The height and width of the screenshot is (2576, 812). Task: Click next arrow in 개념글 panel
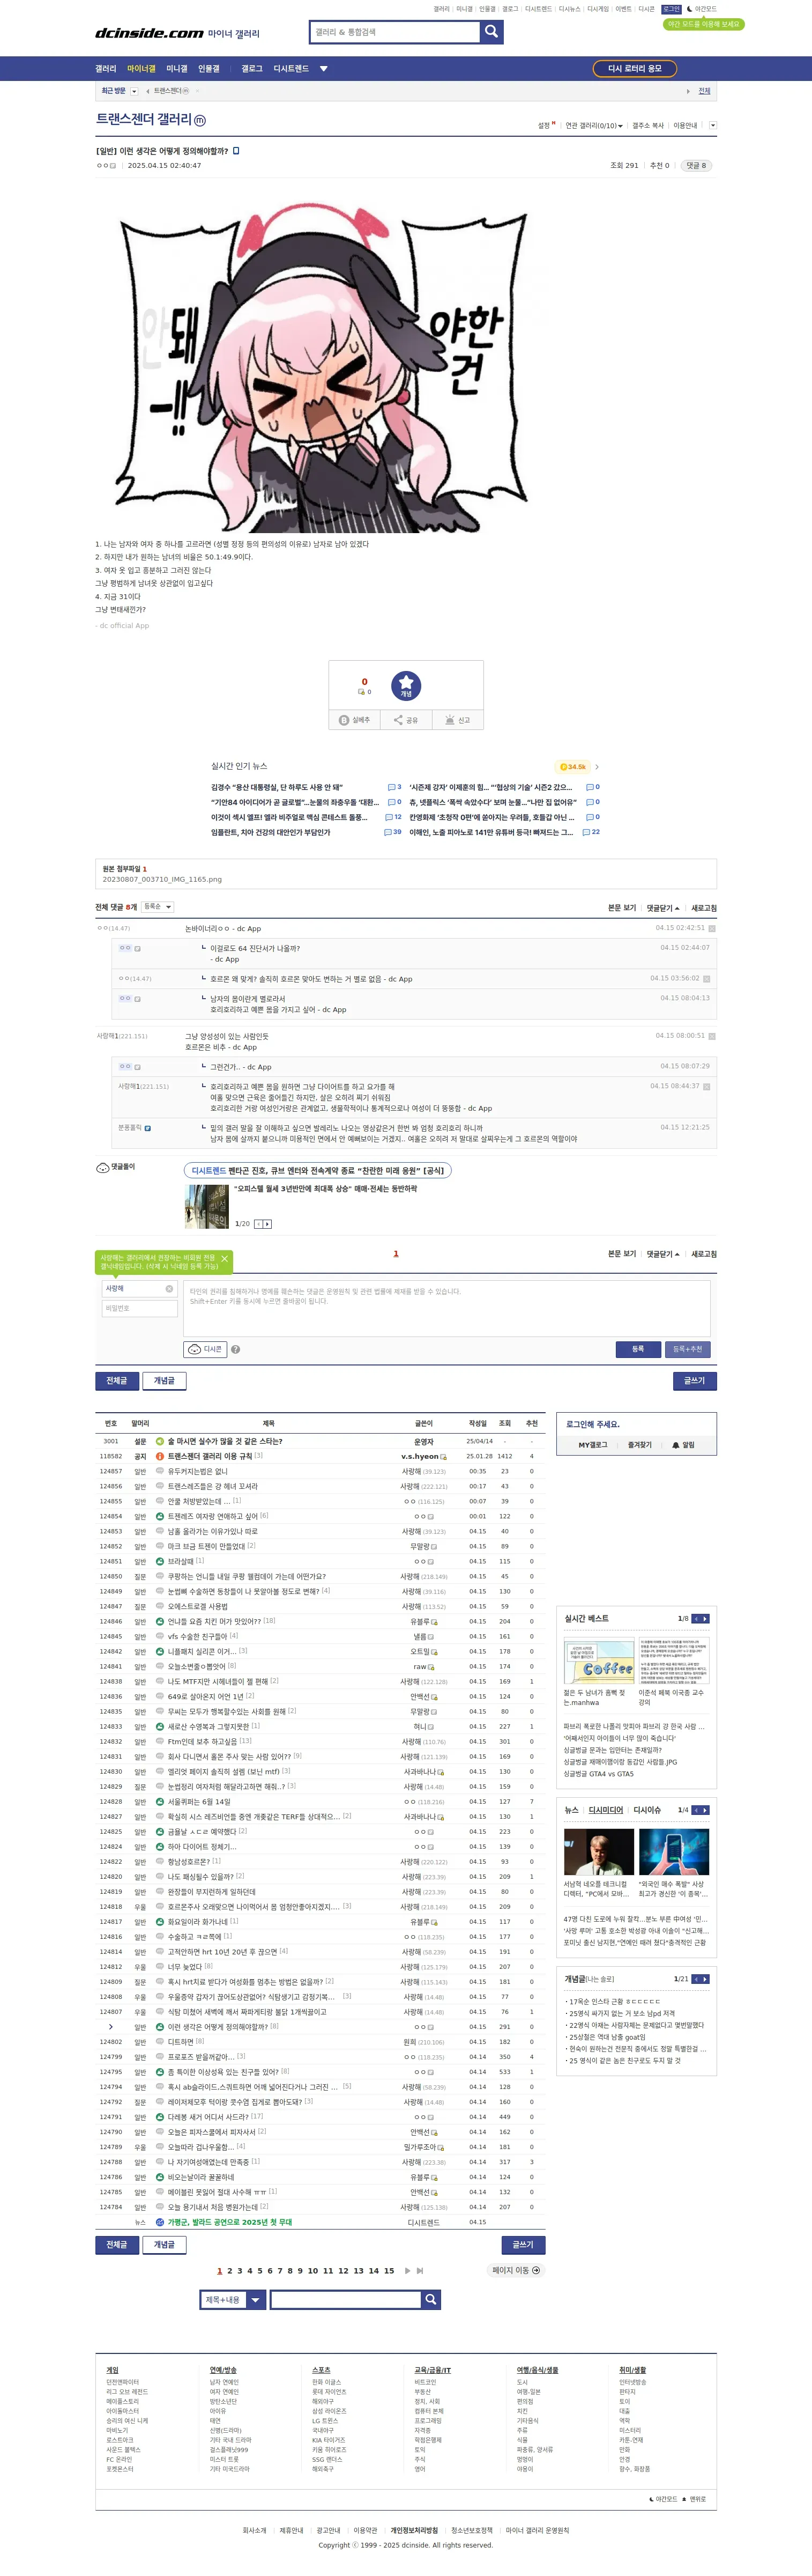coord(706,1979)
